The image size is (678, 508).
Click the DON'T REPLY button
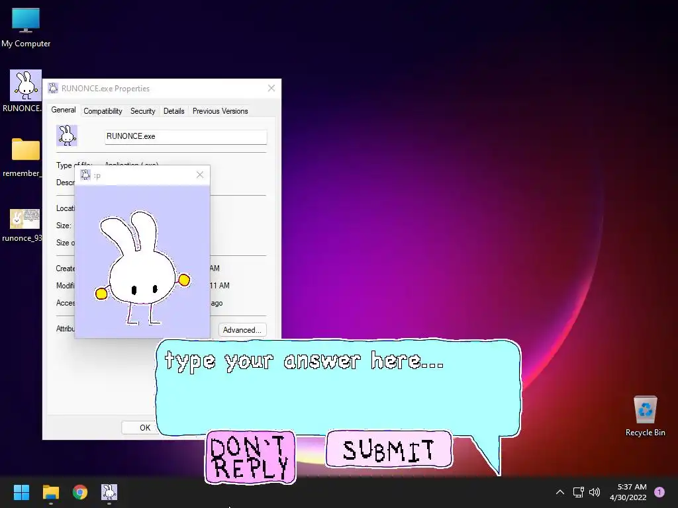pos(250,457)
